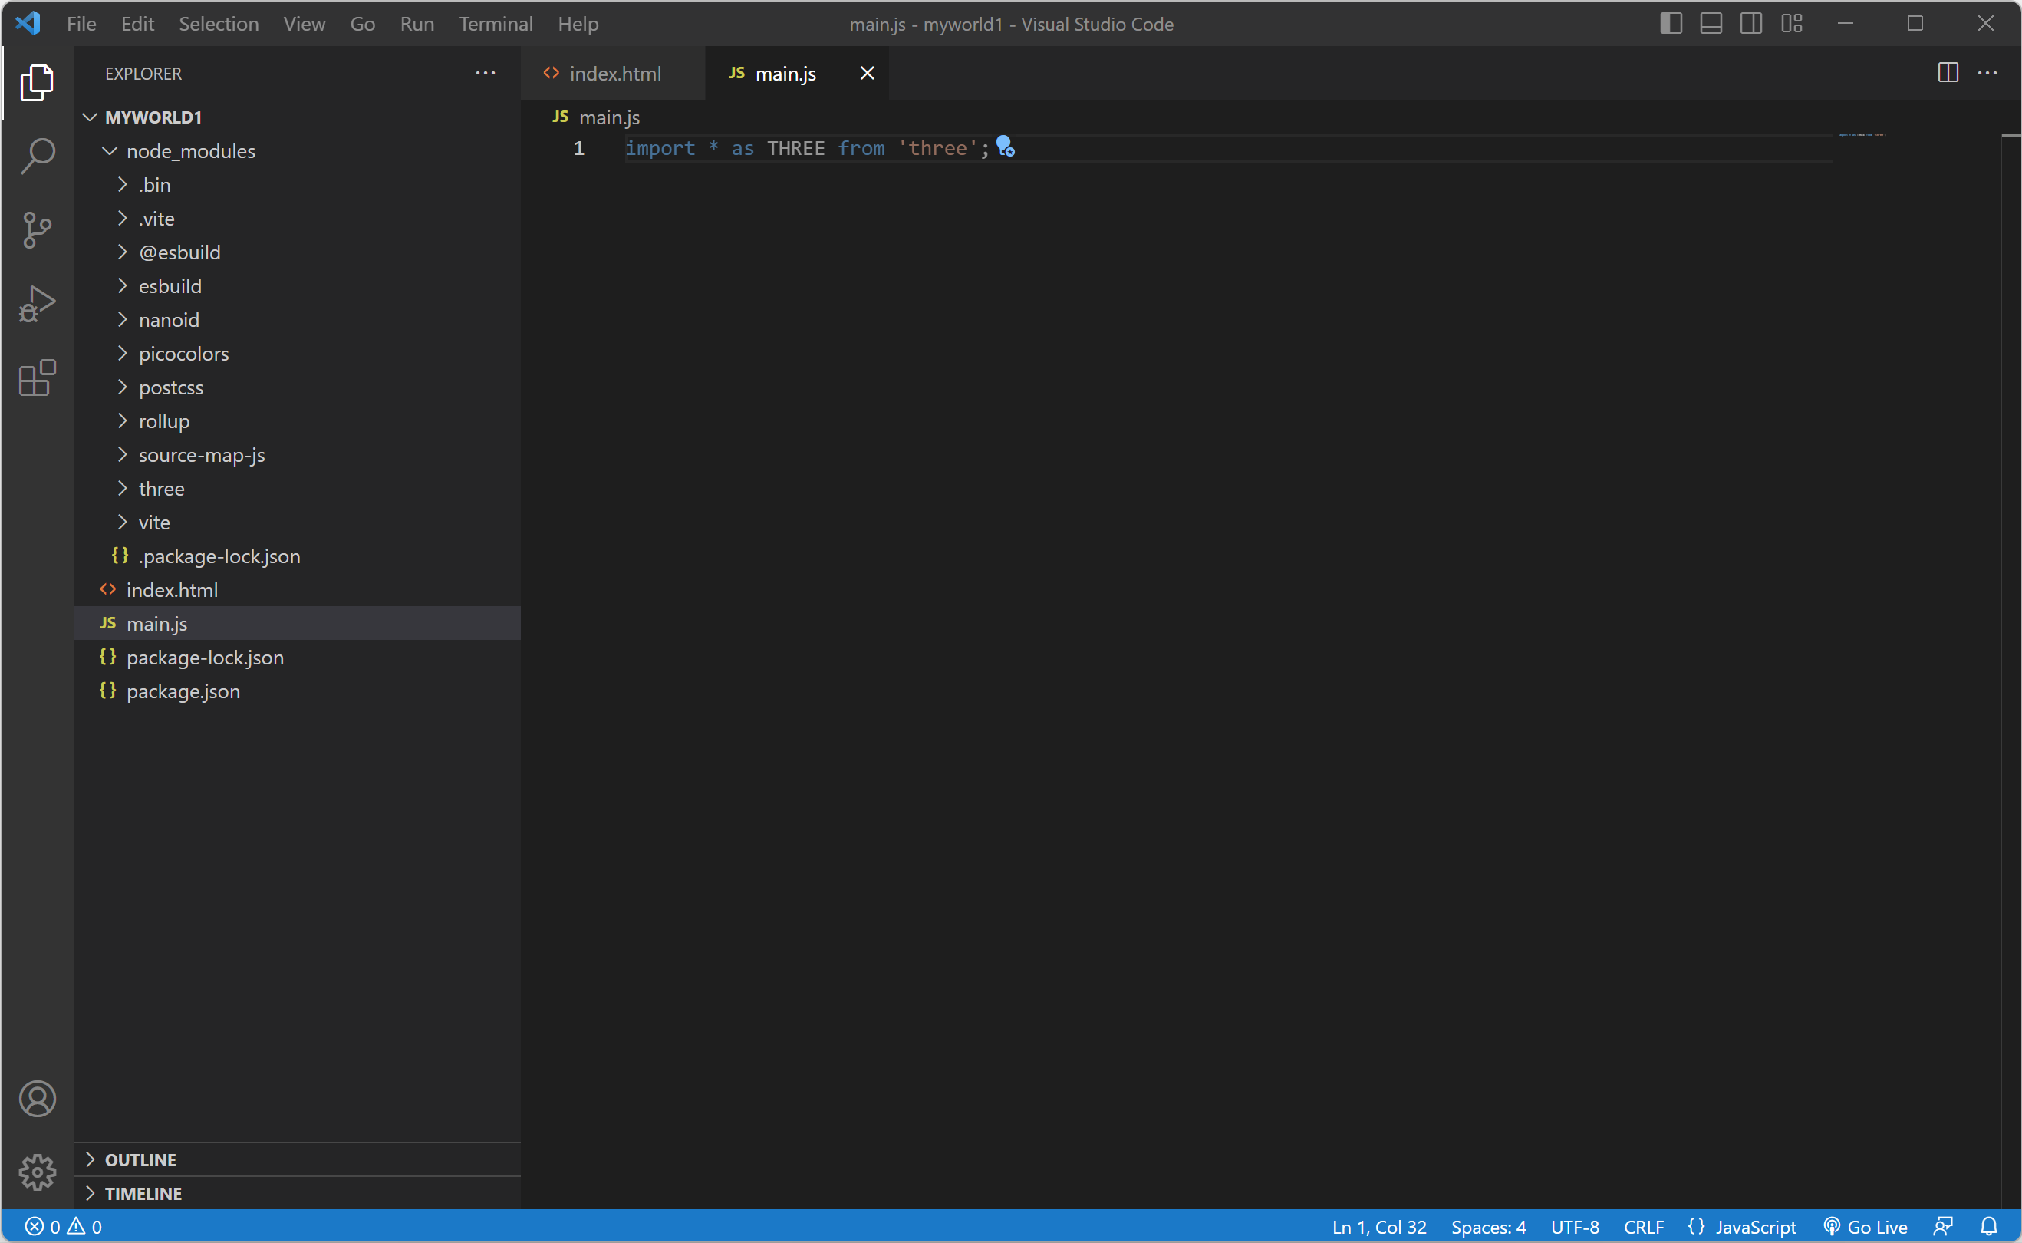Open package.json in the explorer

[x=183, y=691]
